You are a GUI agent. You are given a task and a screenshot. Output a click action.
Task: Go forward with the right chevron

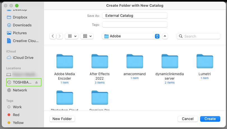point(59,36)
